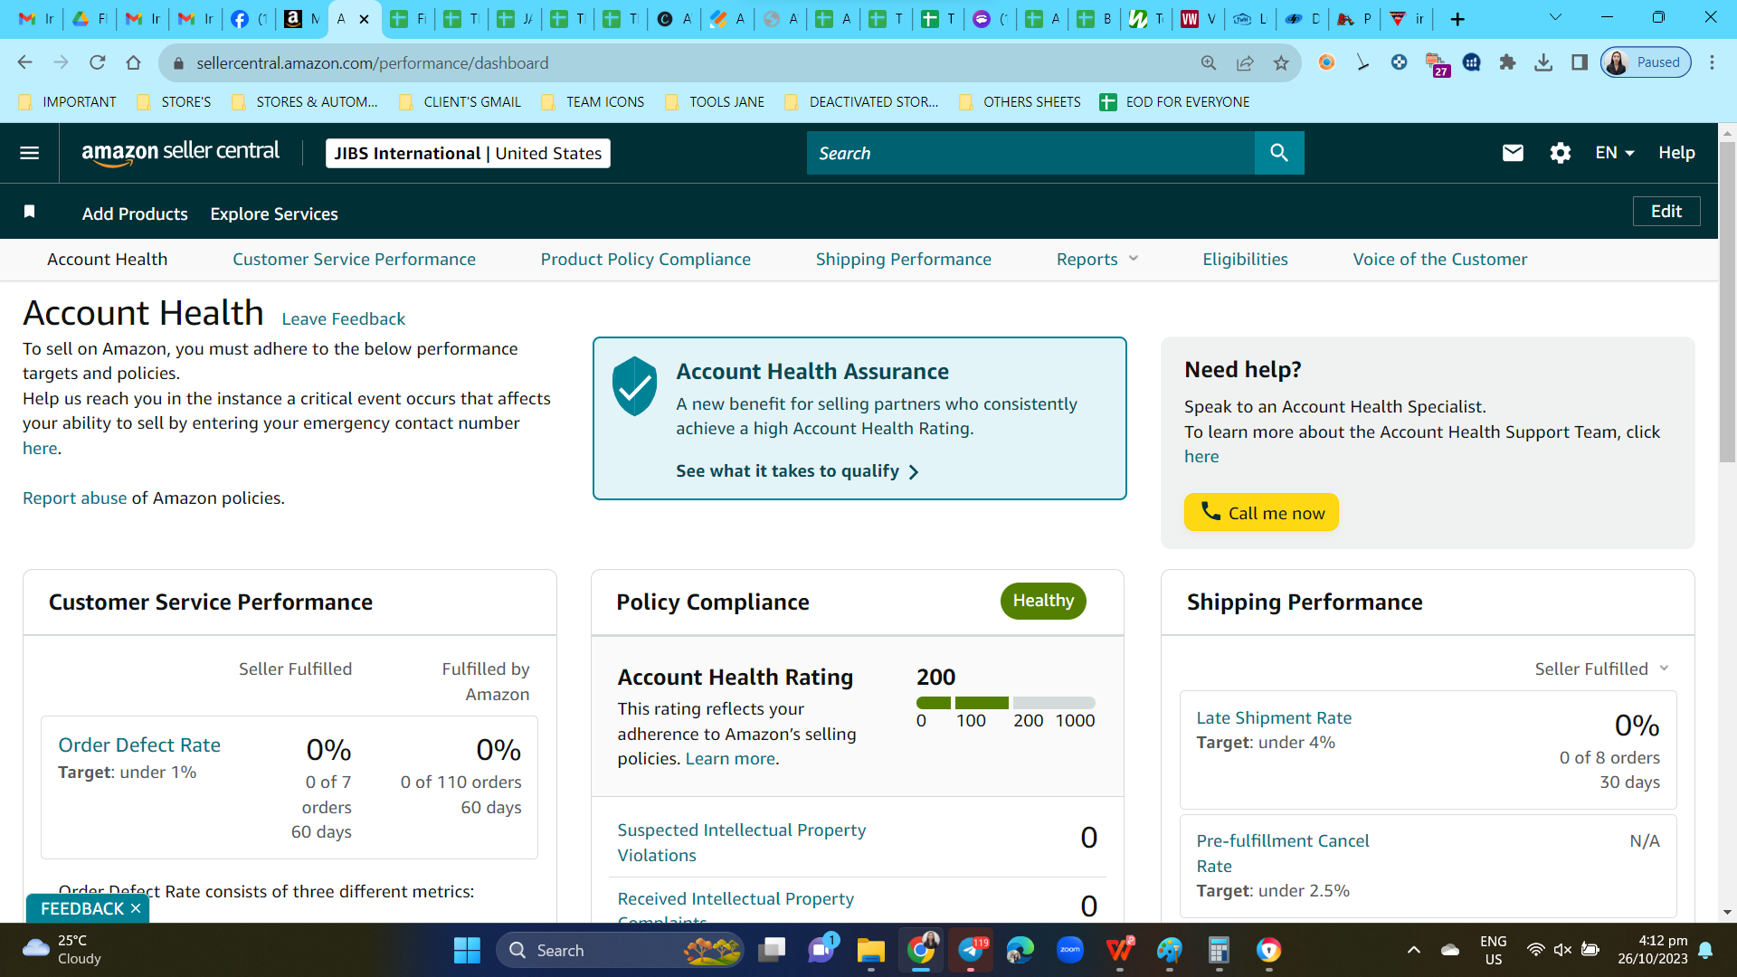Open browser extensions puzzle icon
Viewport: 1737px width, 977px height.
pyautogui.click(x=1507, y=62)
